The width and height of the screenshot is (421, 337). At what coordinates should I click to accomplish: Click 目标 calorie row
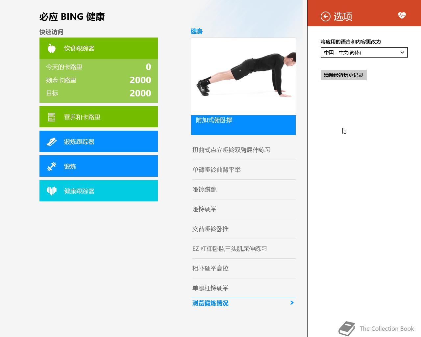99,93
